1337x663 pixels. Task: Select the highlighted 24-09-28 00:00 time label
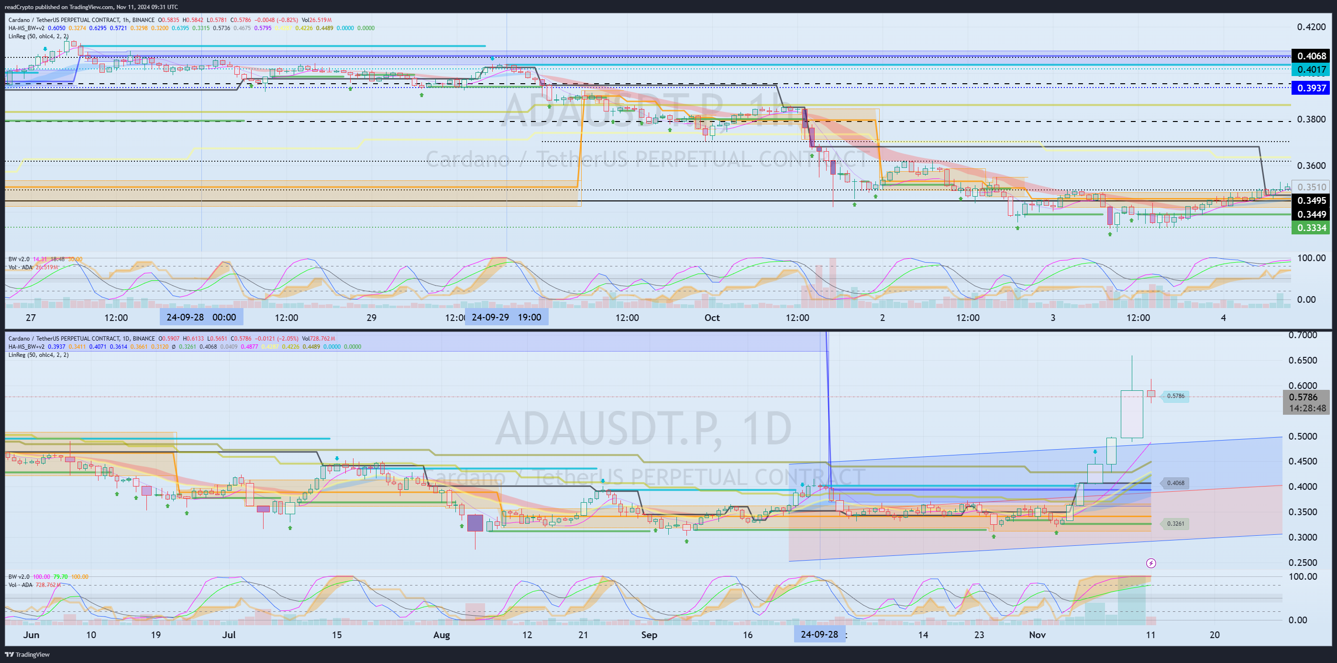pos(201,317)
